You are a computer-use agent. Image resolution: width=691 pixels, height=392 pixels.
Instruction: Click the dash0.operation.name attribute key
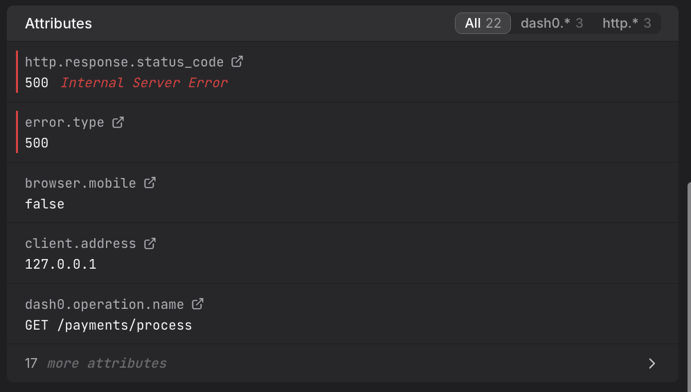(105, 305)
